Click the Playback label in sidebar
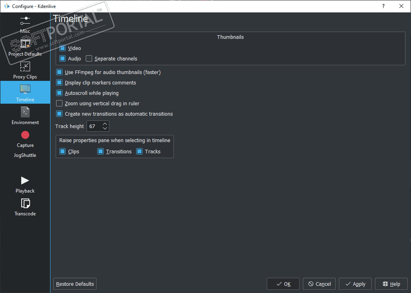This screenshot has height=293, width=411. 25,191
